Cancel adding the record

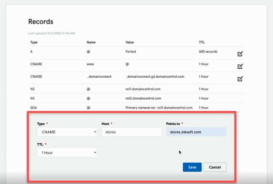click(x=215, y=167)
